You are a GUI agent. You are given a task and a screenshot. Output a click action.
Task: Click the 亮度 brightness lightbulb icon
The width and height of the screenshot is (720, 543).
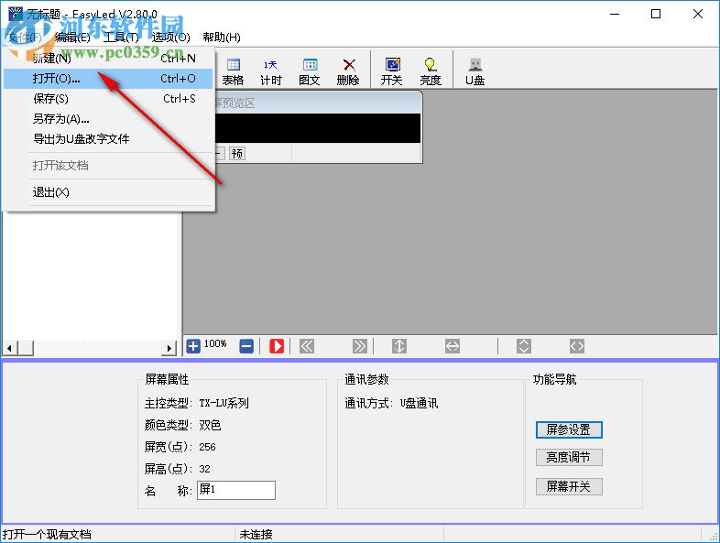(431, 71)
